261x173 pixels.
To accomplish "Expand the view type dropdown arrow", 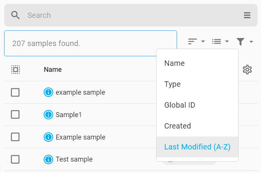I will [227, 41].
